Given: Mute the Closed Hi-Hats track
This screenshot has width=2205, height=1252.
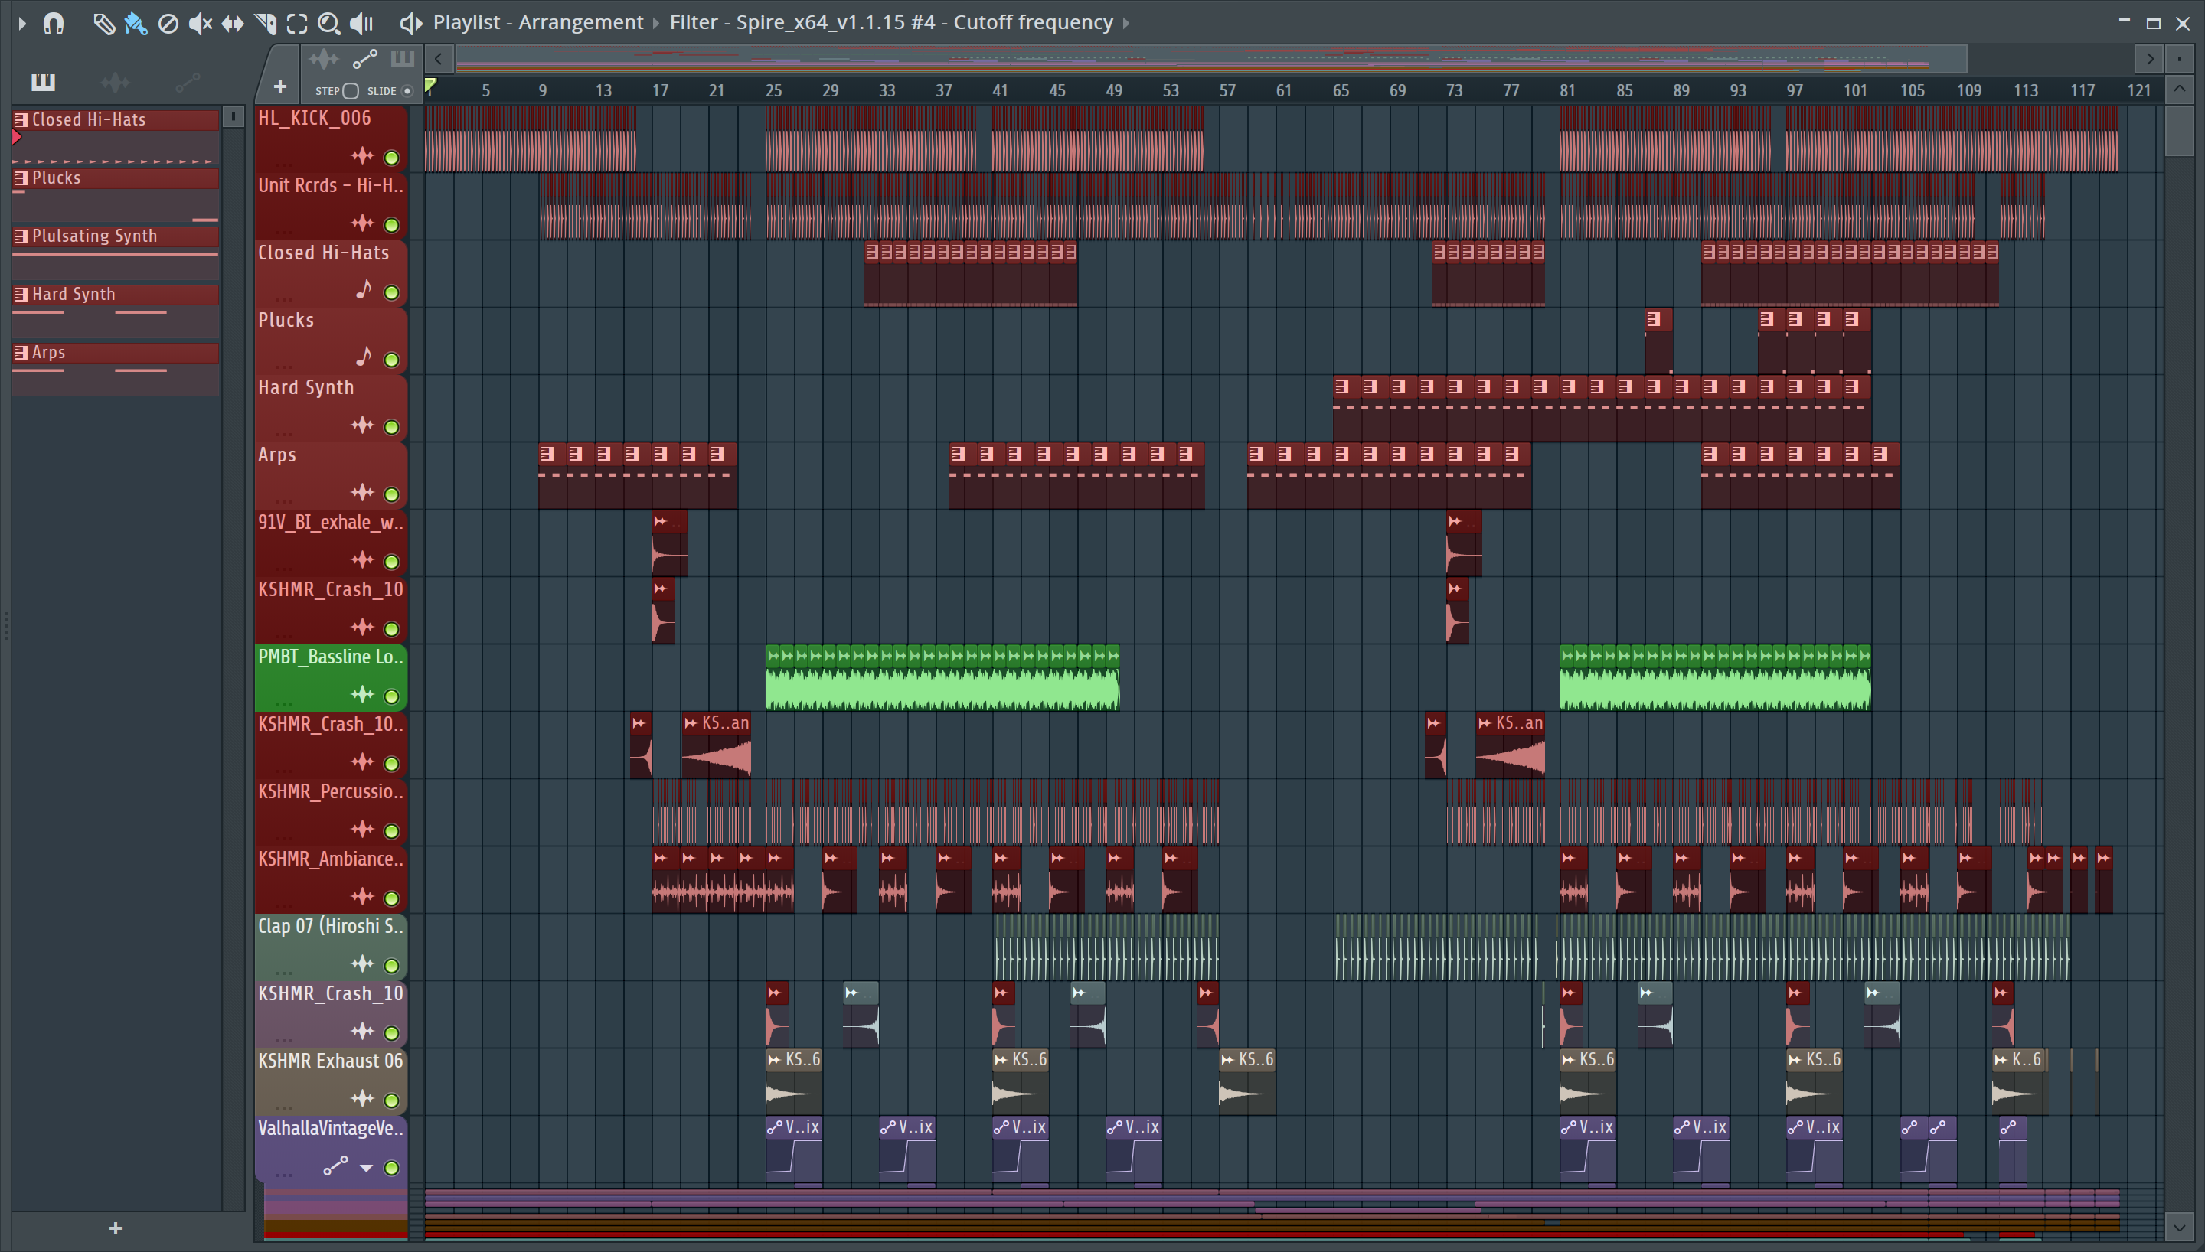Looking at the screenshot, I should pyautogui.click(x=391, y=292).
